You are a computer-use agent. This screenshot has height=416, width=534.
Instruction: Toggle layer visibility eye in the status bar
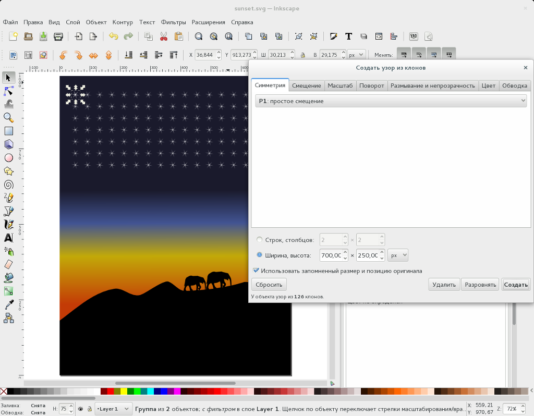tap(80, 409)
